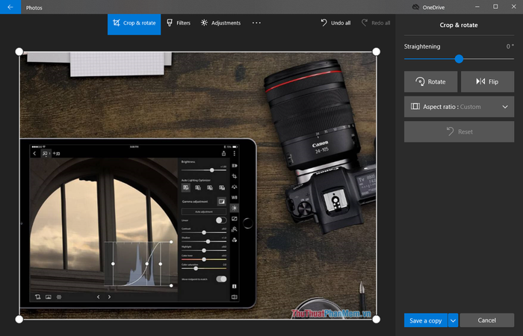The height and width of the screenshot is (336, 523).
Task: Click the bottom-left crop corner handle
Action: [19, 319]
